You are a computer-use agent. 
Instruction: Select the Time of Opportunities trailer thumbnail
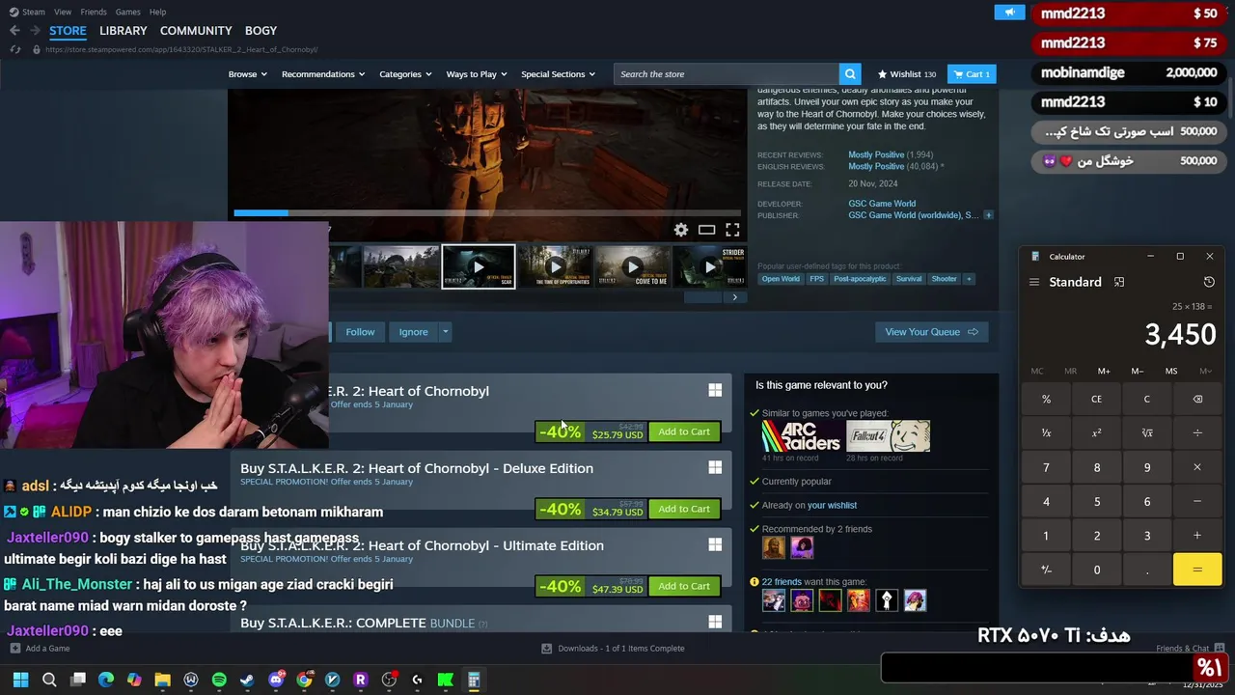(555, 267)
